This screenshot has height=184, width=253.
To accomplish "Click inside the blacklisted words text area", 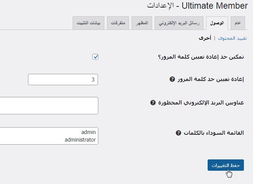I will click(x=49, y=136).
